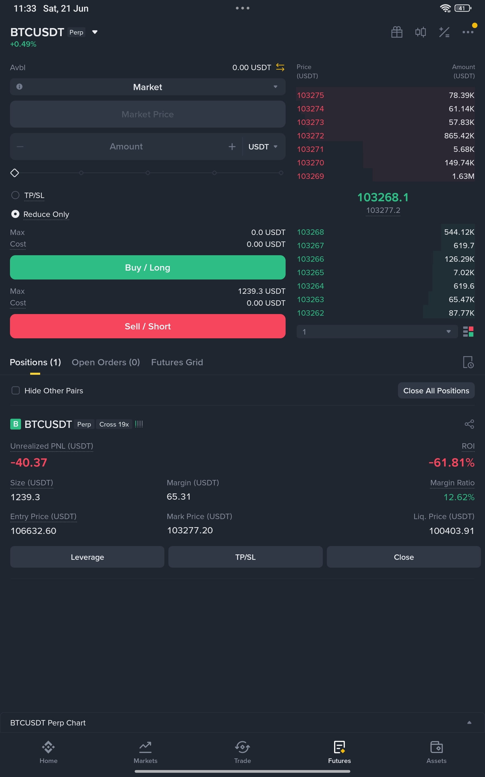
Task: Tap the Unrealized PNL (USDT) label
Action: [52, 446]
